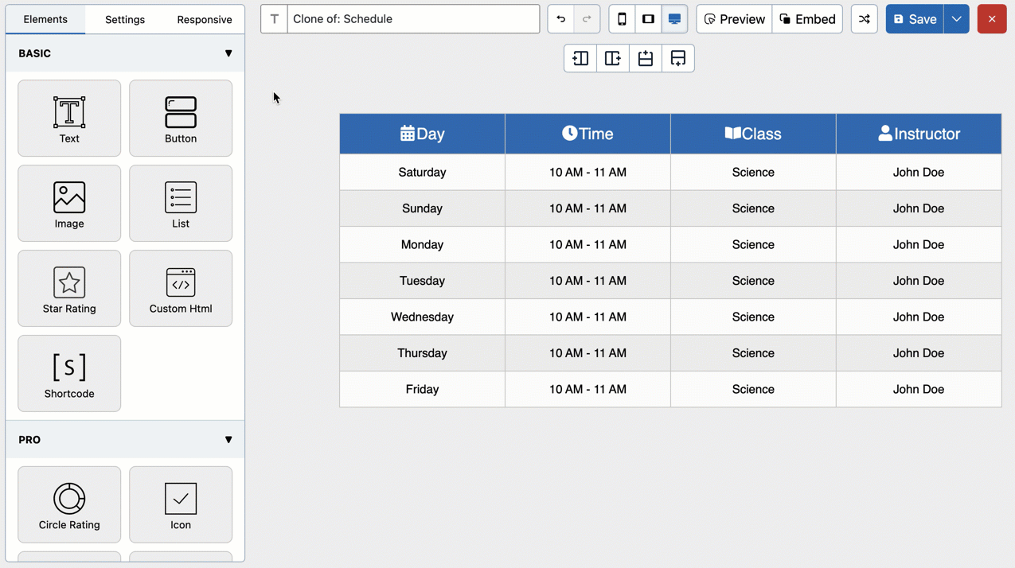The image size is (1015, 568).
Task: Add the Circle Rating element
Action: (x=69, y=505)
